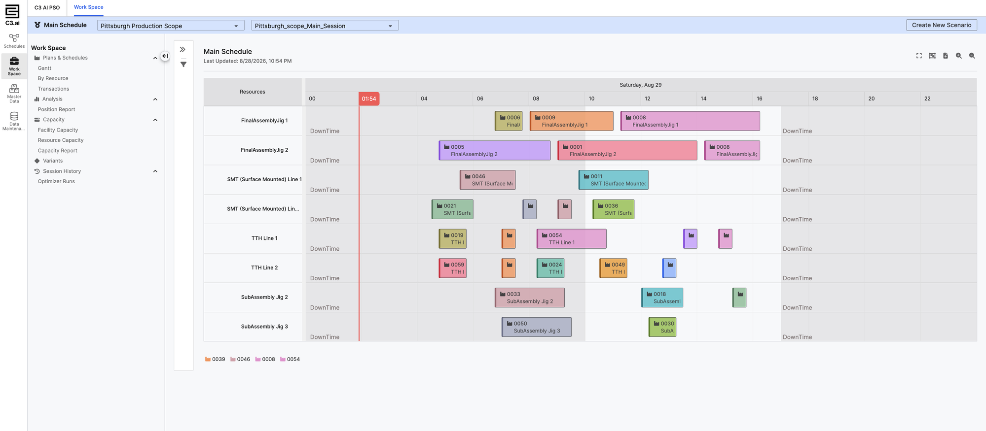Open the schedule filter funnel

(183, 65)
